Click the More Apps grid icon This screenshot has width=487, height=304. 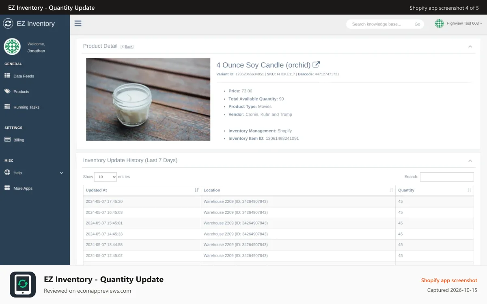[7, 188]
